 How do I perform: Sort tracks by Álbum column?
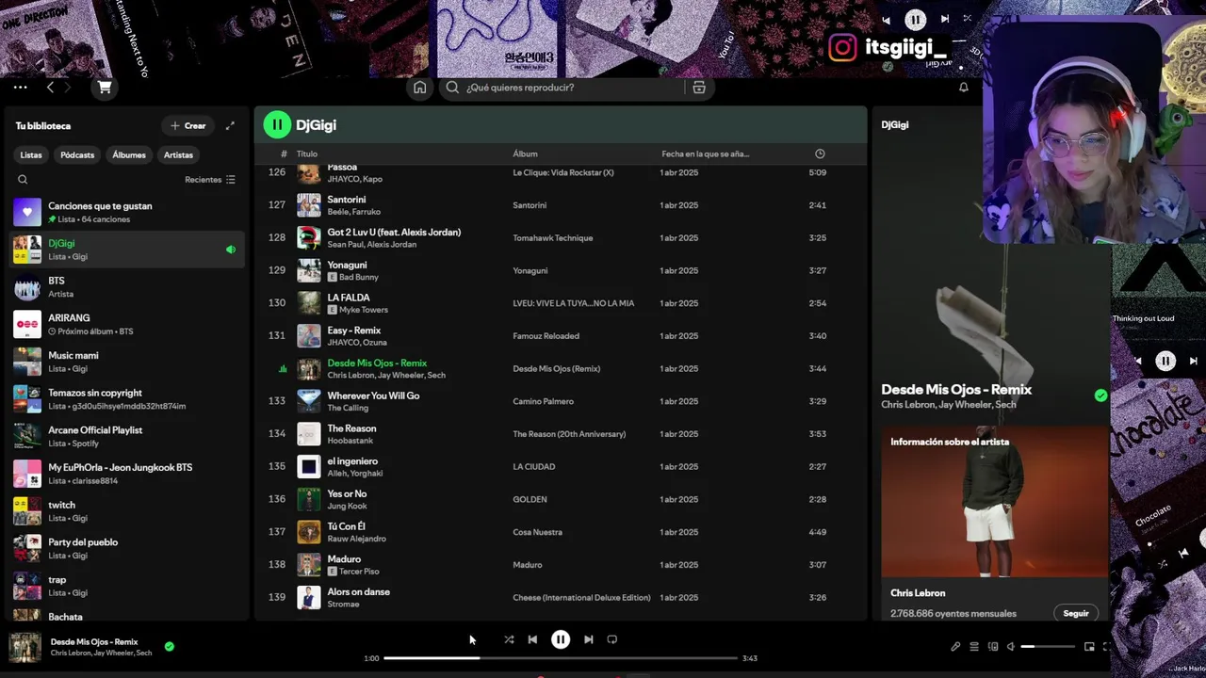click(525, 153)
